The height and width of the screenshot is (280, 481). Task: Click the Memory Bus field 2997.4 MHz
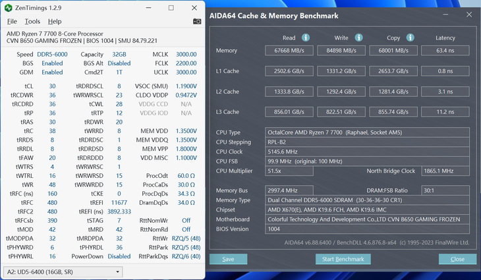289,190
